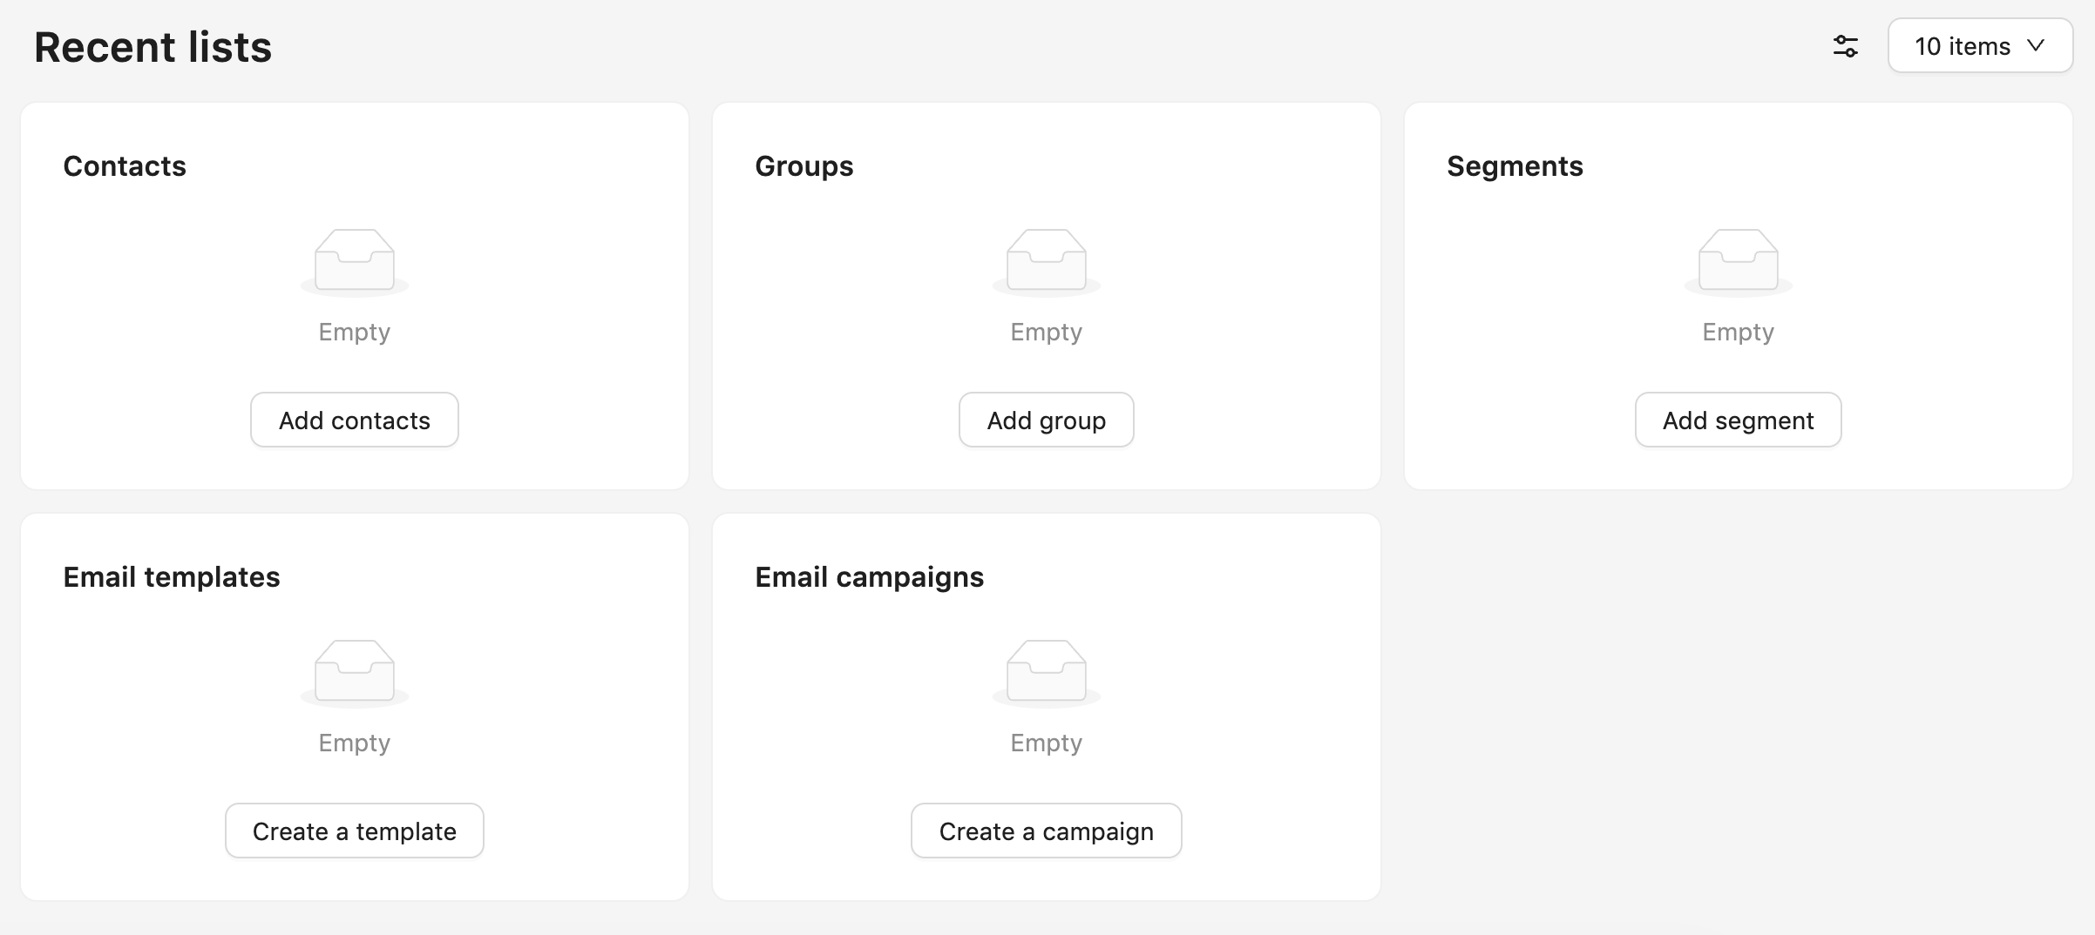The width and height of the screenshot is (2095, 935).
Task: Click the empty inbox icon under Segments
Action: [x=1738, y=261]
